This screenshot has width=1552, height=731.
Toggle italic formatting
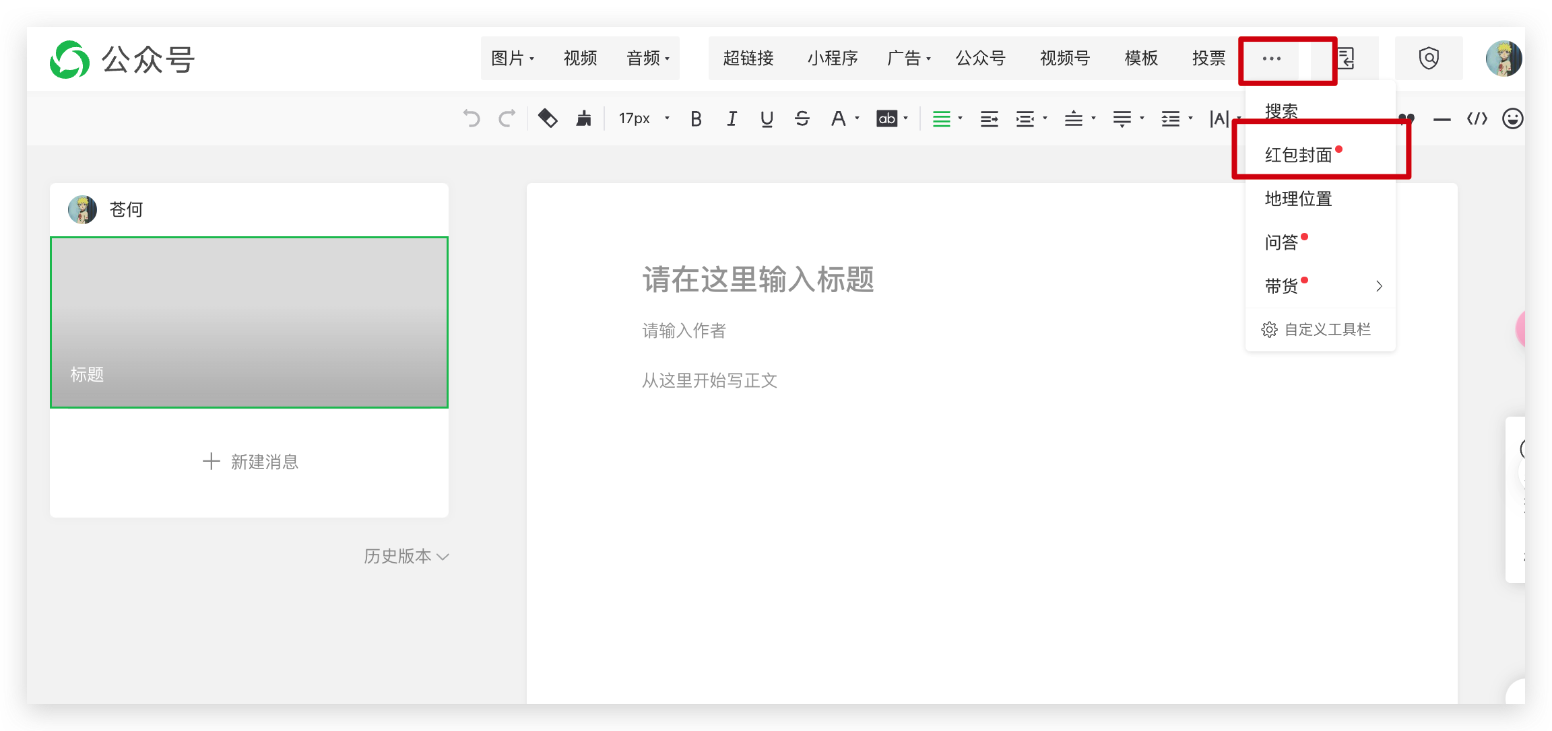coord(732,119)
